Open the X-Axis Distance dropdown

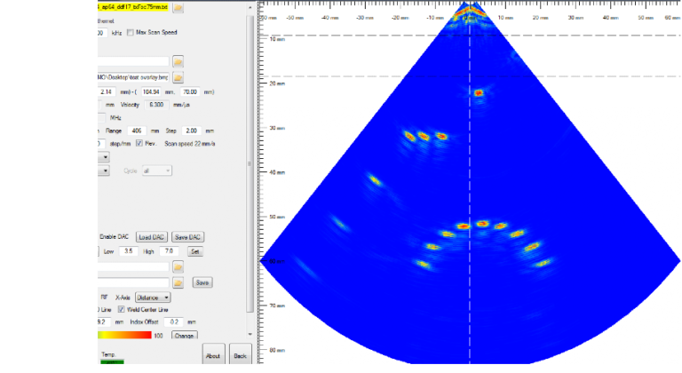(x=154, y=297)
